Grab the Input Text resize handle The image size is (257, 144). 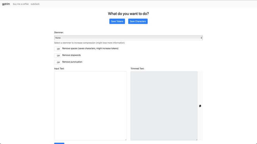pyautogui.click(x=125, y=139)
